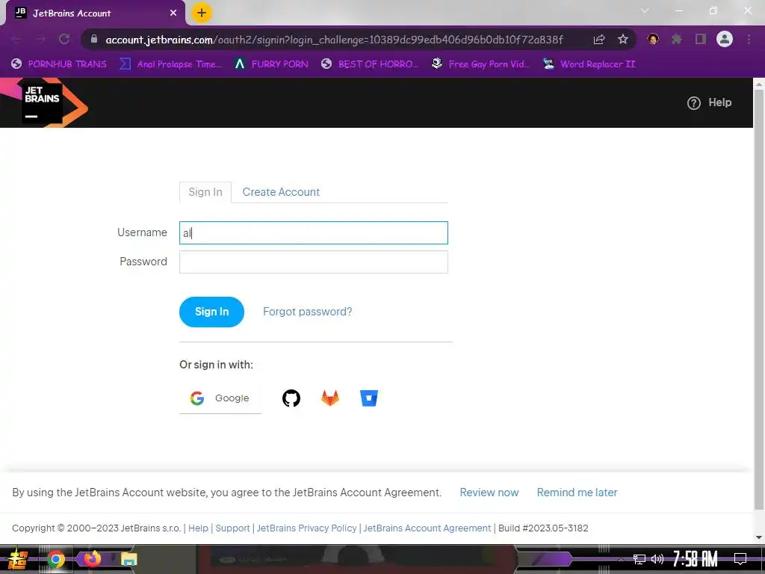Focus the Password input field

pyautogui.click(x=314, y=262)
